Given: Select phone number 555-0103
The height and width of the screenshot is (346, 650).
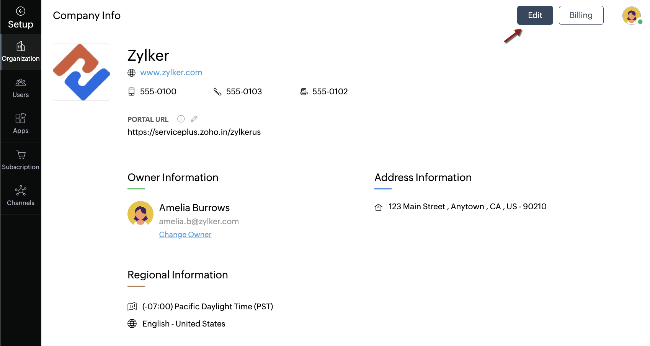Looking at the screenshot, I should click(244, 92).
